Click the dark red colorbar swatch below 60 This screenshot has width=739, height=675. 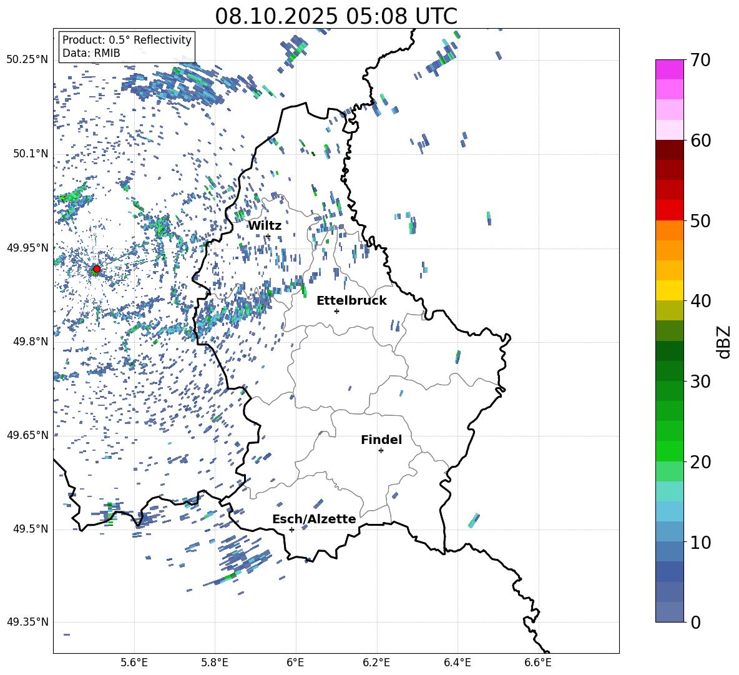[x=669, y=150]
